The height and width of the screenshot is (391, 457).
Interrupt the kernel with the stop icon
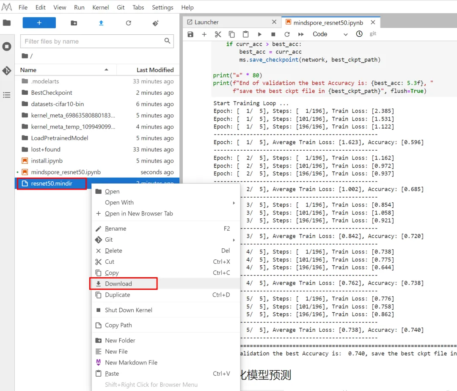[273, 34]
